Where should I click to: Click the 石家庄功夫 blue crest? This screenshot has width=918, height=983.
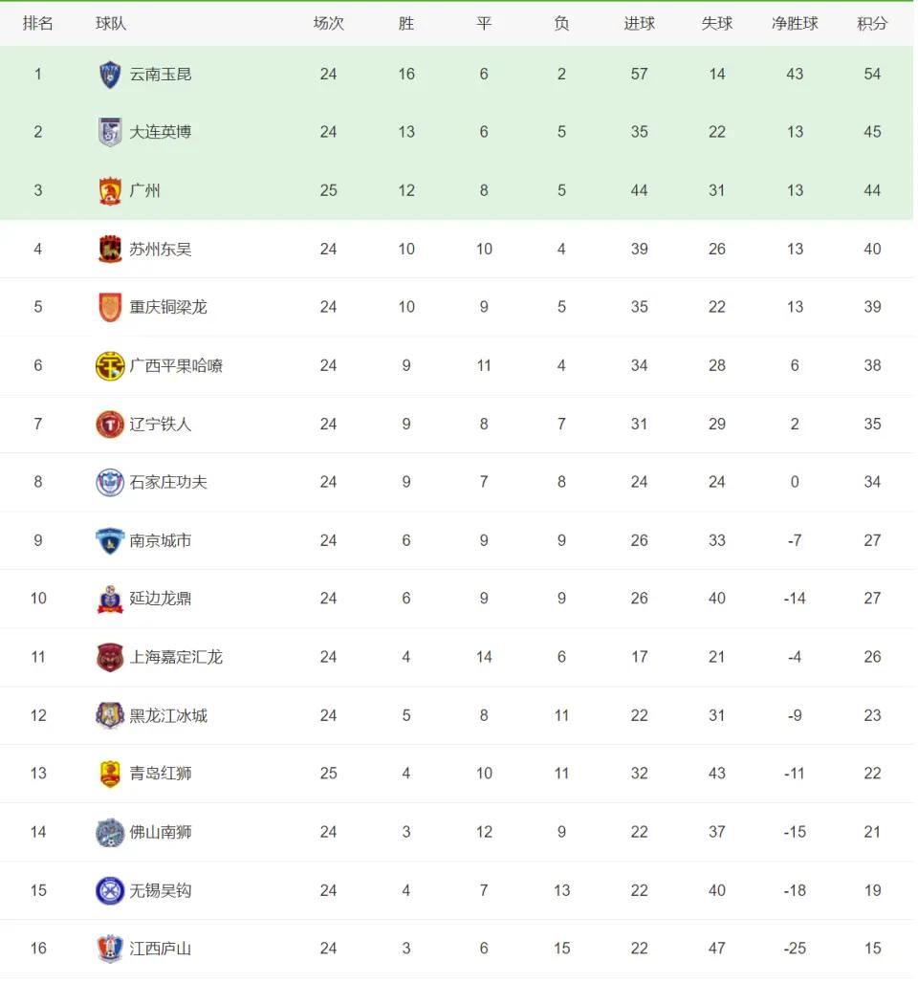110,482
